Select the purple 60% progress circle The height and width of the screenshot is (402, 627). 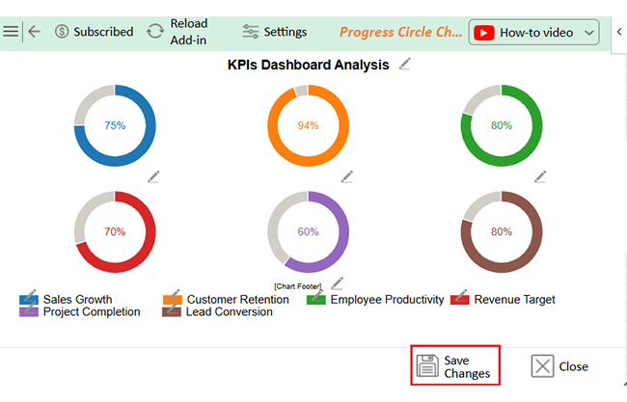click(x=308, y=231)
